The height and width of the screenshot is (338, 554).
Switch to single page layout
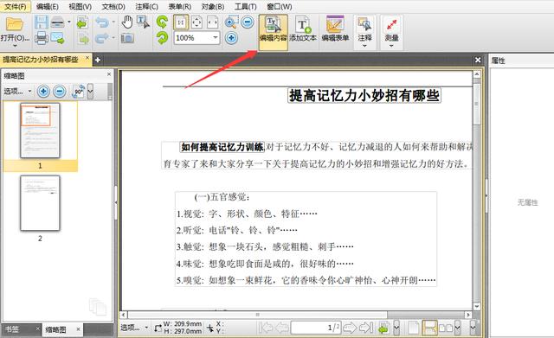tap(414, 328)
